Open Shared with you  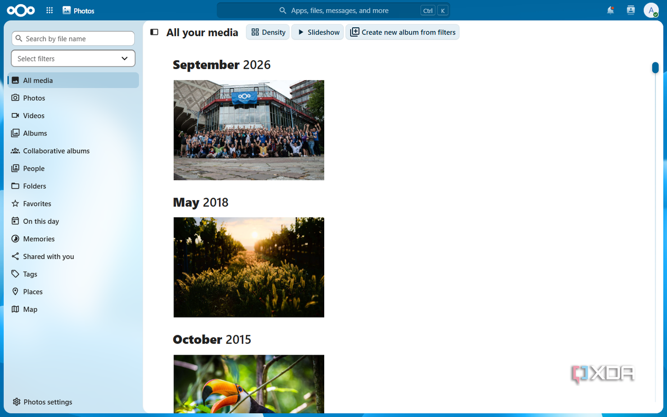[x=73, y=256]
